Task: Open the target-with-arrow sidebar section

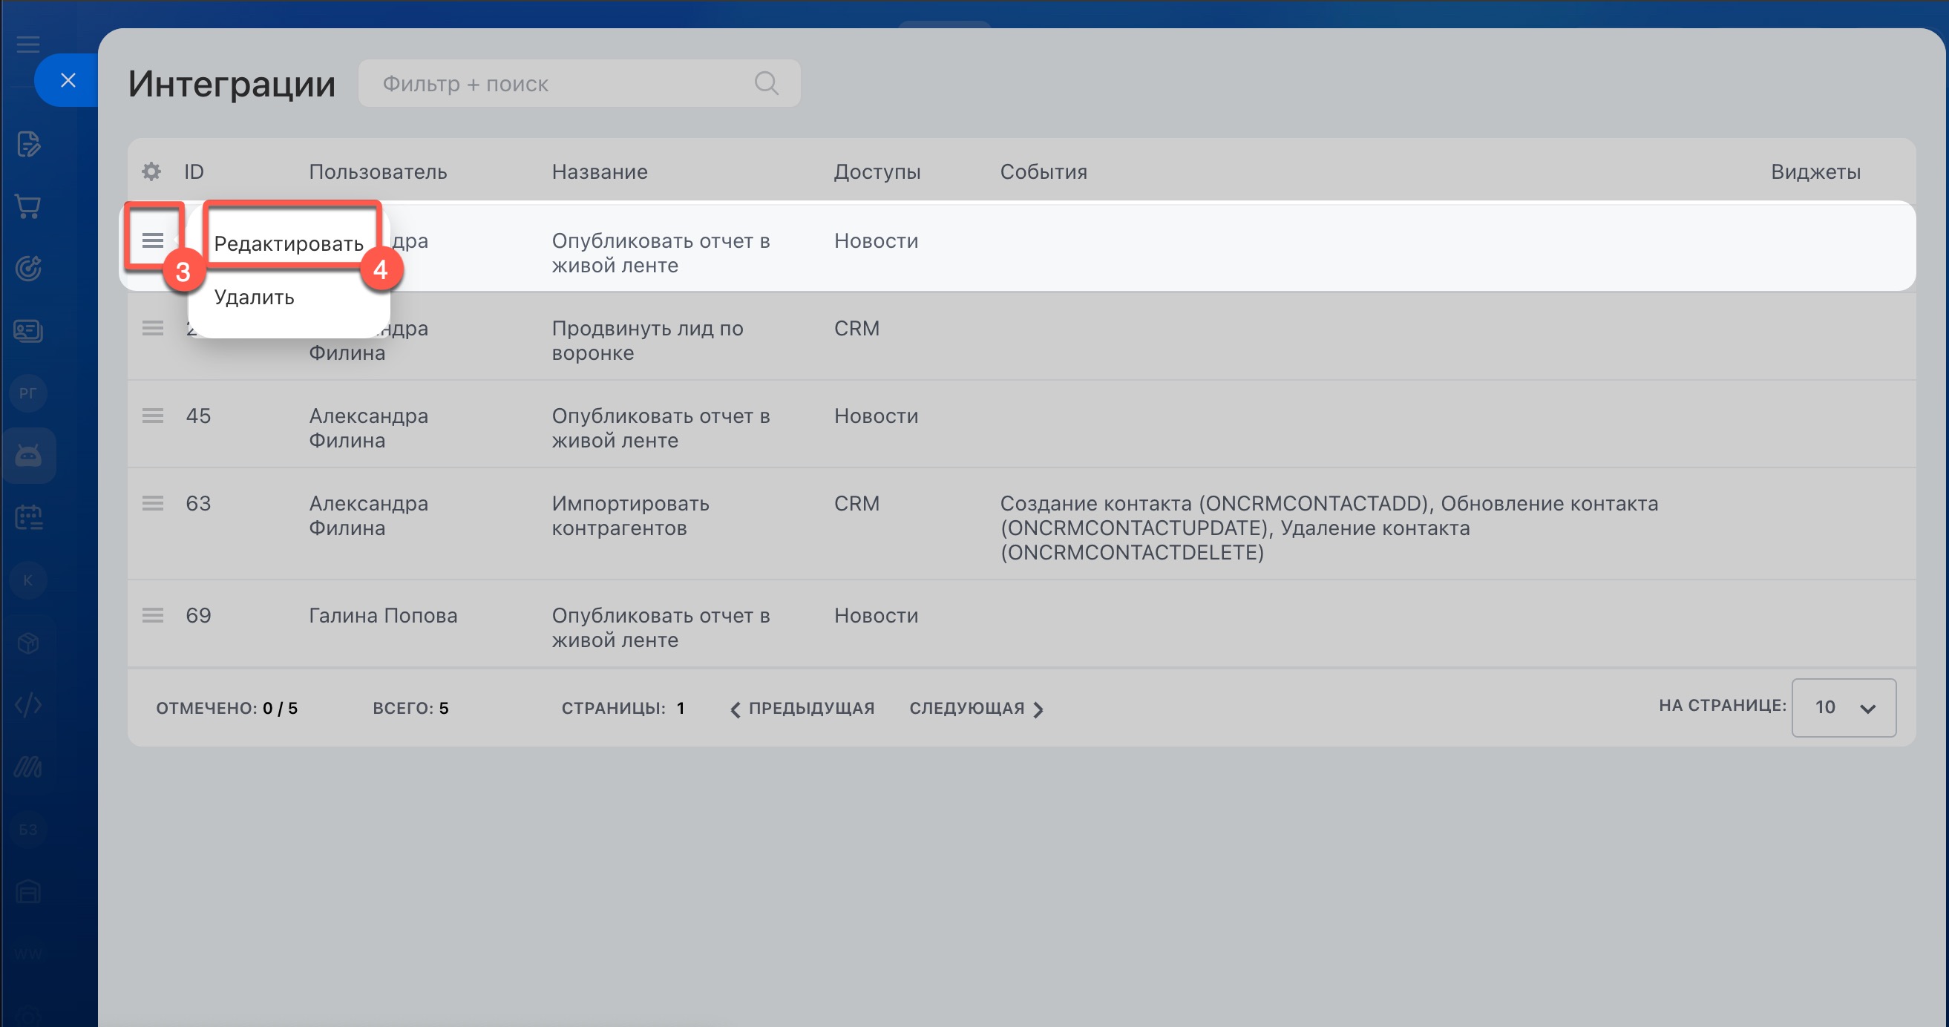Action: pyautogui.click(x=28, y=269)
